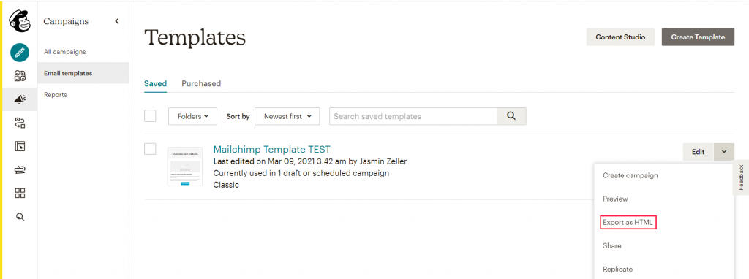
Task: Check the Mailchimp Template TEST checkbox
Action: tap(150, 149)
